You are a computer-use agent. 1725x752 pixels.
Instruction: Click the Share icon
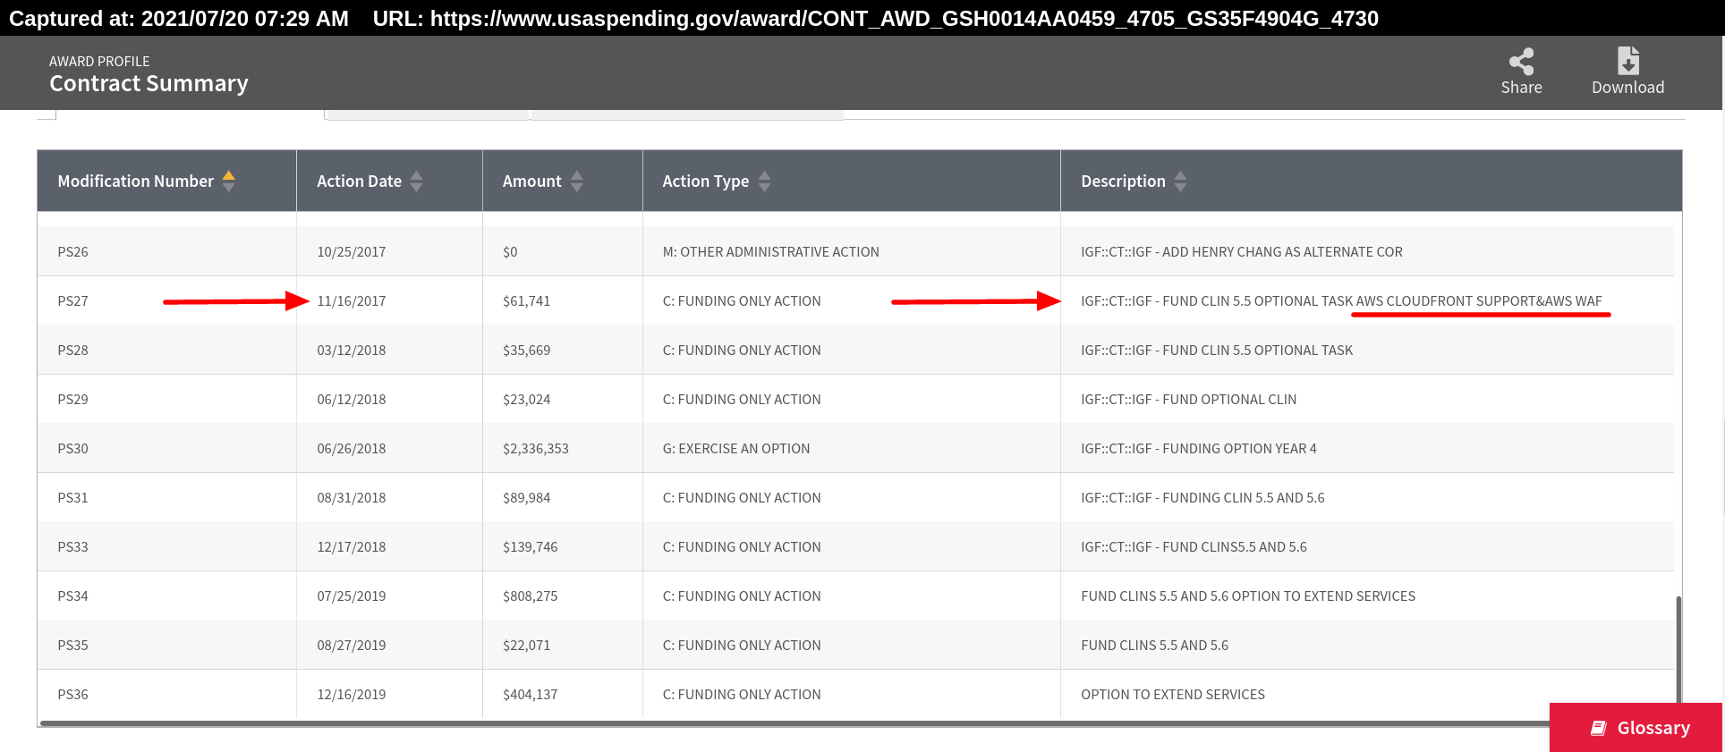click(1521, 62)
